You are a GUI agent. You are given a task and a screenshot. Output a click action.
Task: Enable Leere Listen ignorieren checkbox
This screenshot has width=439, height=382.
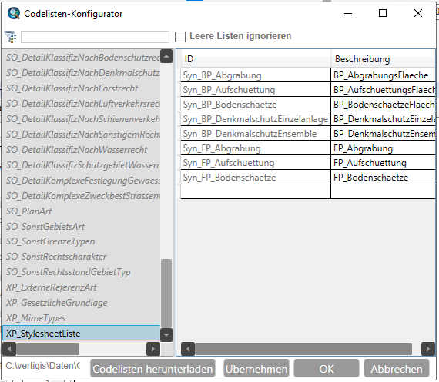tap(180, 37)
